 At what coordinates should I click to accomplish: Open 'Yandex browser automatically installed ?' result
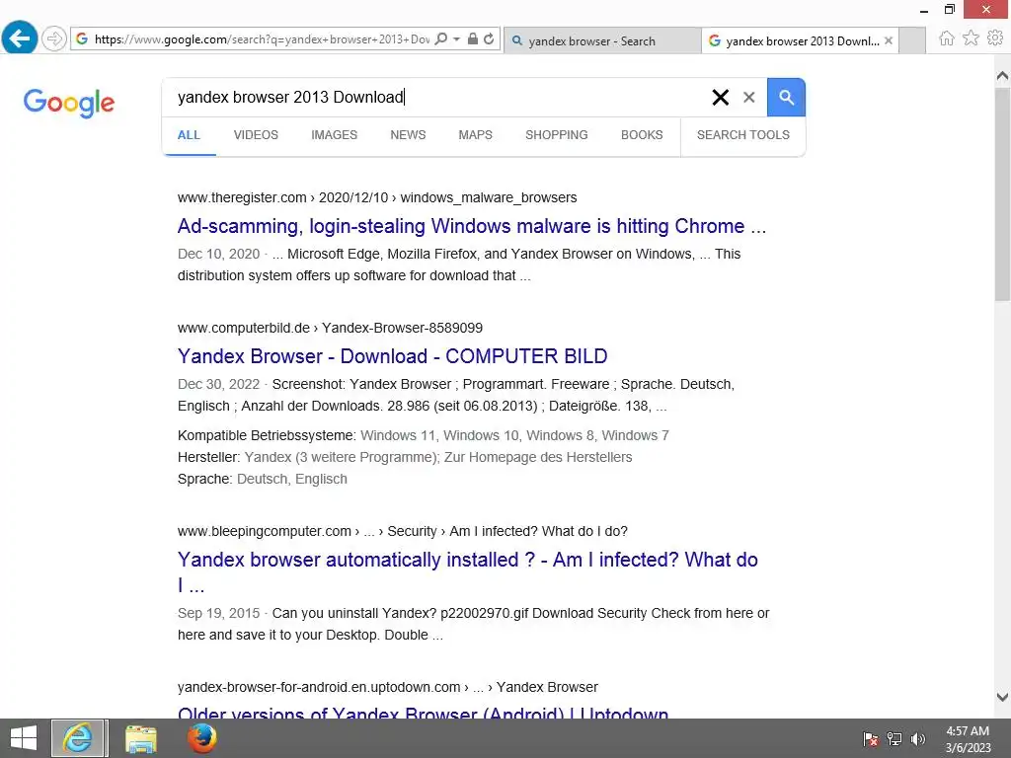pos(467,572)
